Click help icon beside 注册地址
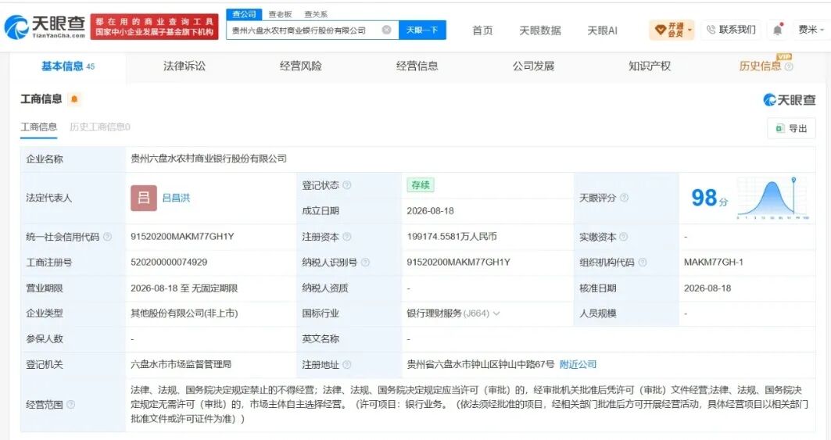831x440 pixels. coord(347,365)
